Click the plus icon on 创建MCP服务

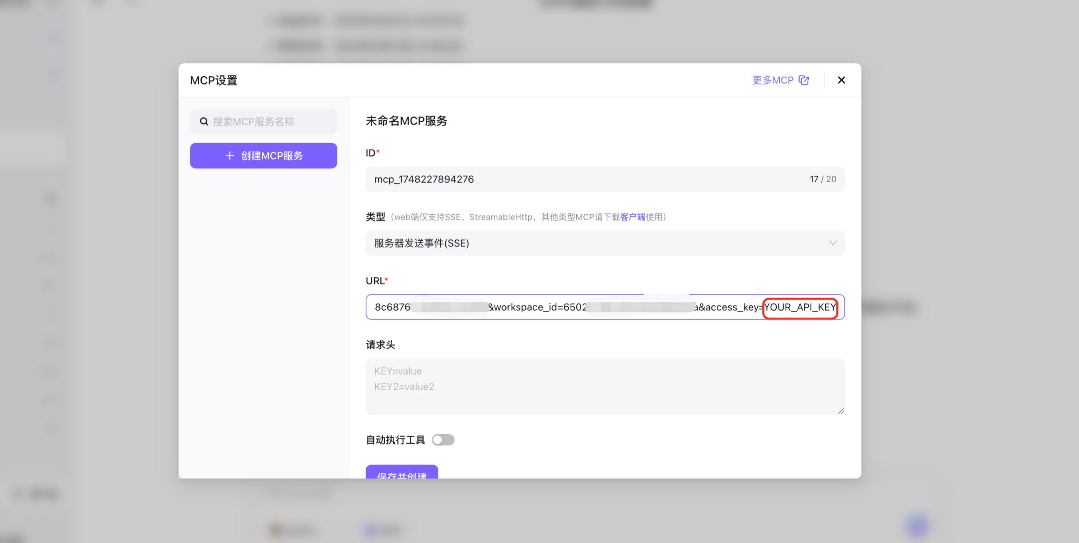pos(230,156)
